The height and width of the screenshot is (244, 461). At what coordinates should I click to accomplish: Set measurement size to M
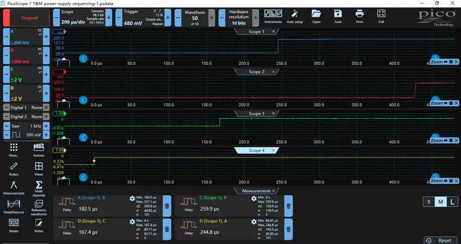(440, 202)
